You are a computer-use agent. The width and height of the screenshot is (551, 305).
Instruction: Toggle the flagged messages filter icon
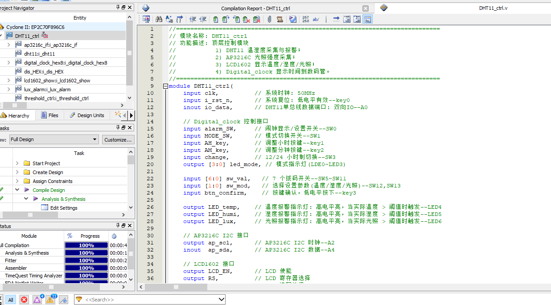(x=63, y=300)
